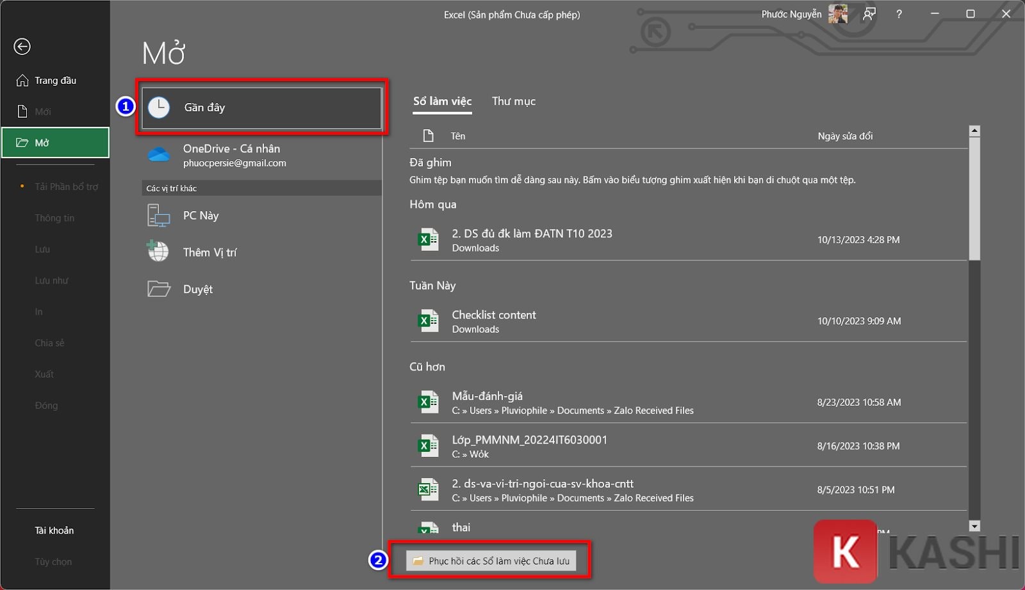Open Trang đầu home page
Screen dimensions: 1025x590
[55, 81]
